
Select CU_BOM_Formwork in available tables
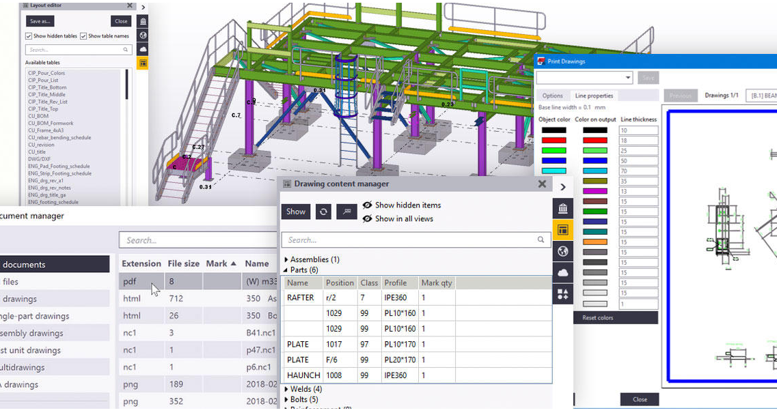[51, 123]
